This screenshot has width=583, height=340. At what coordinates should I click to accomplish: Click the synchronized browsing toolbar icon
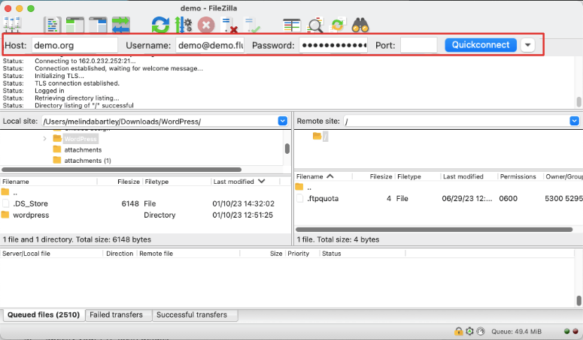[x=339, y=25]
